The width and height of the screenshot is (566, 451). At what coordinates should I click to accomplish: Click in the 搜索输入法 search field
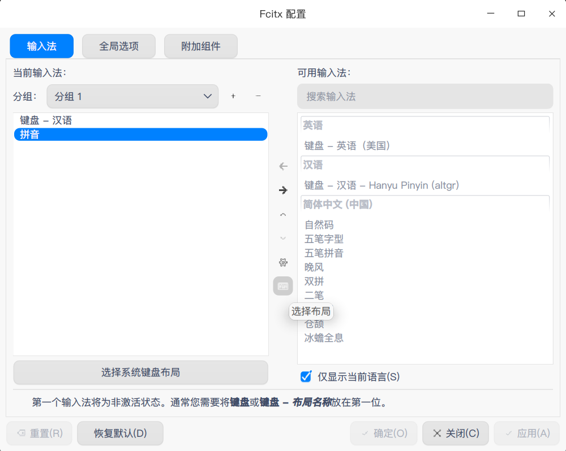click(x=424, y=96)
